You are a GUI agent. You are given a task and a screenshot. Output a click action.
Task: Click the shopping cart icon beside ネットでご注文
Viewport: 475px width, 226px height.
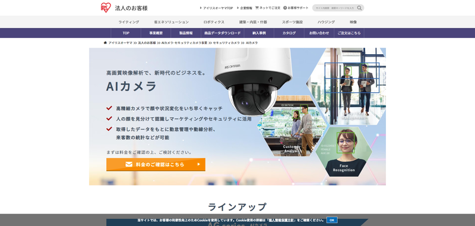pyautogui.click(x=257, y=8)
